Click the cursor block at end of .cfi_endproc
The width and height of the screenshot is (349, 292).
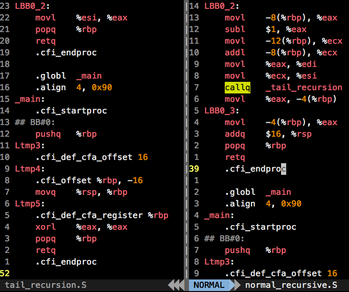(283, 169)
